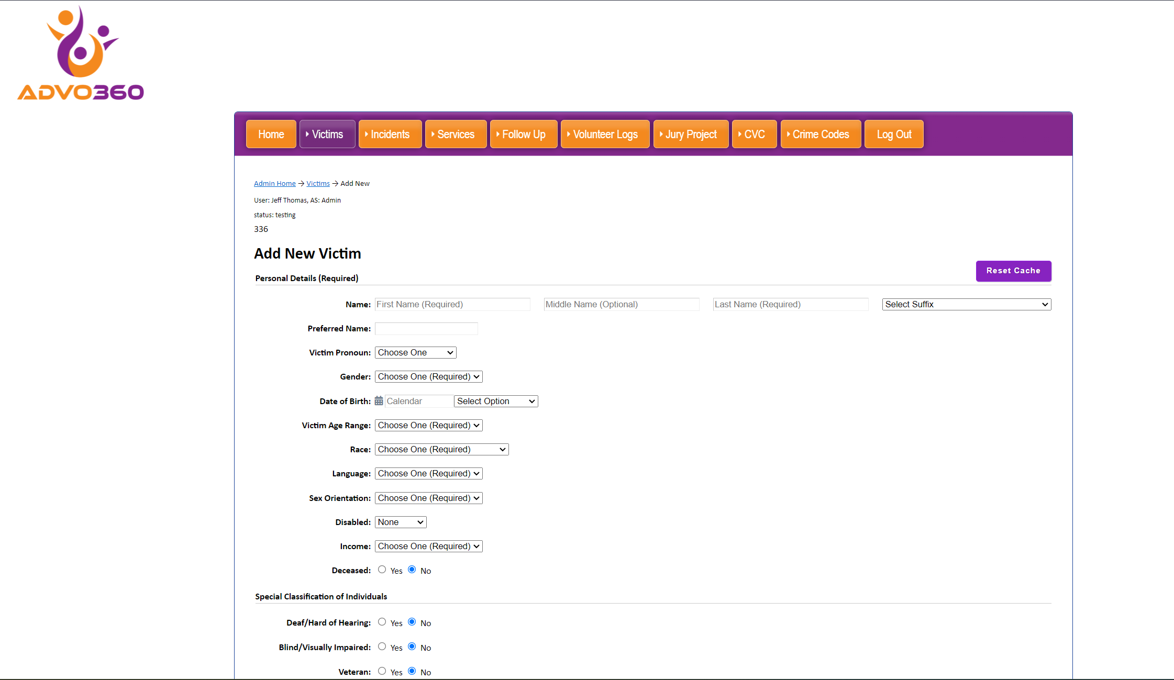Open the Jury Project menu
The height and width of the screenshot is (680, 1174).
(x=691, y=135)
